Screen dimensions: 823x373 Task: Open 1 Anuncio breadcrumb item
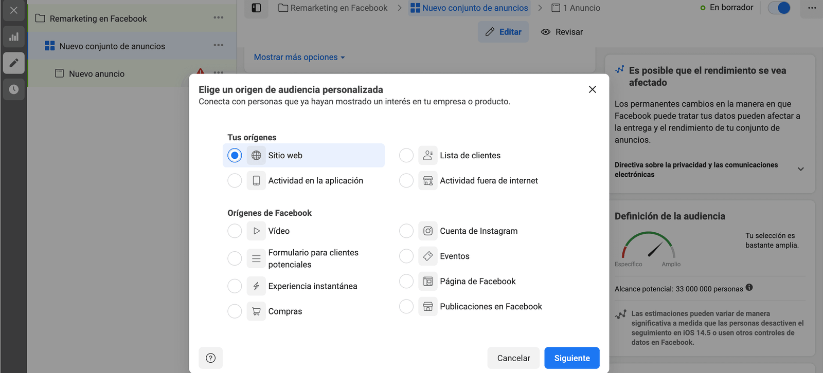(576, 8)
